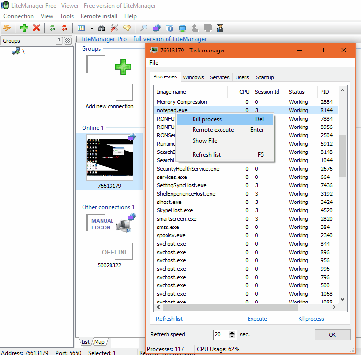Click the green plus add connection toolbar icon
Image resolution: width=361 pixels, height=355 pixels.
pos(24,28)
